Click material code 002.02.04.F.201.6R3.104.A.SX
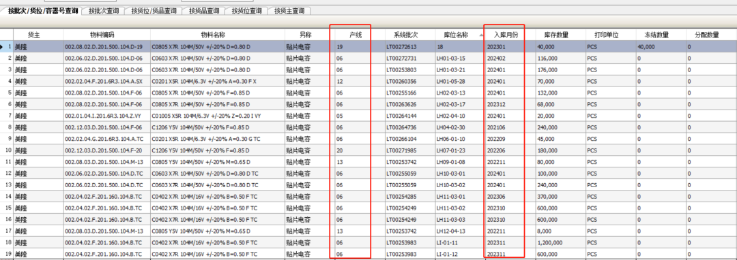The width and height of the screenshot is (737, 260). click(104, 82)
